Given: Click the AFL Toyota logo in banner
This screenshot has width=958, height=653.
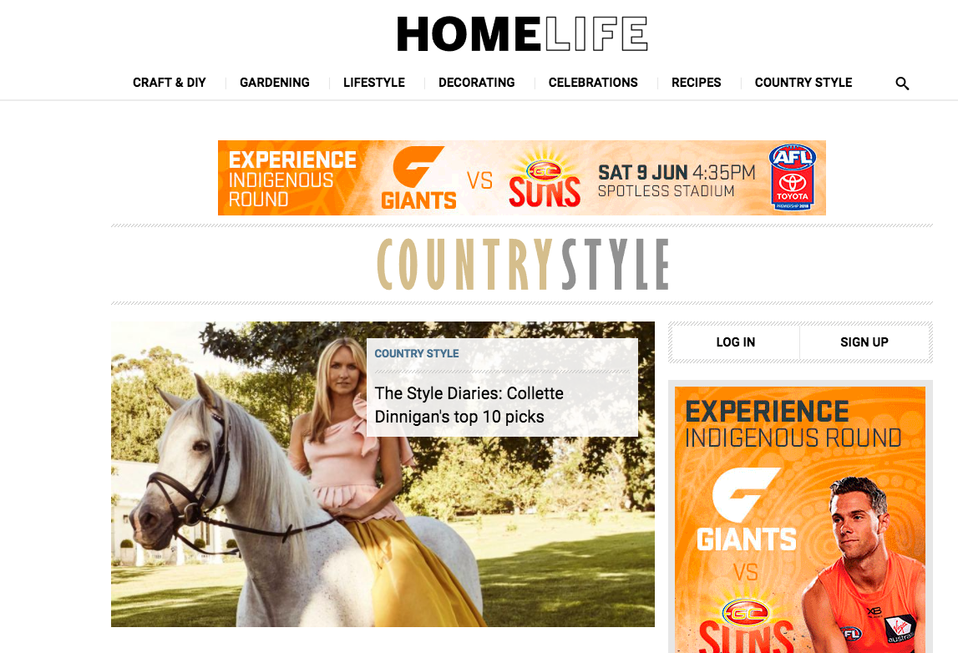Looking at the screenshot, I should pyautogui.click(x=792, y=177).
